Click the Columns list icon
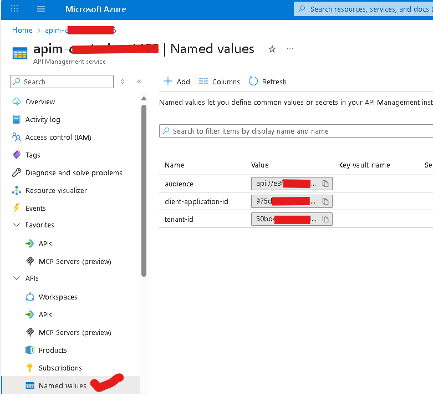This screenshot has width=433, height=396. pos(203,81)
